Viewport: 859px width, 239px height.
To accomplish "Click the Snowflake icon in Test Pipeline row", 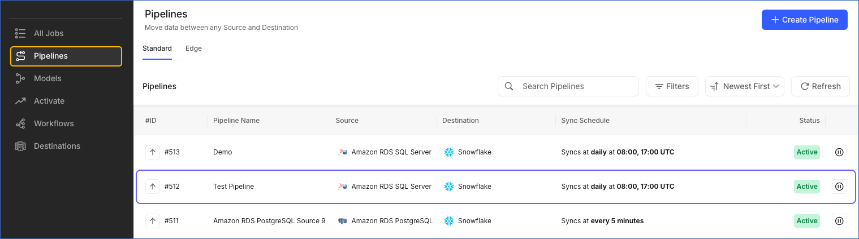I will 449,187.
